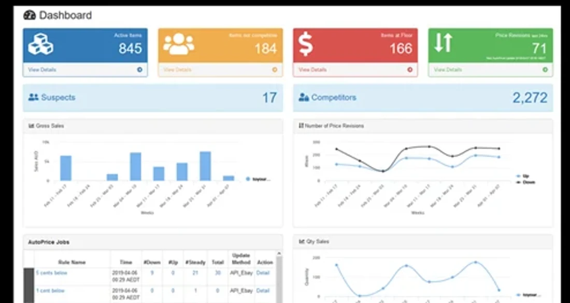
Task: Click the green arrow circle in the Price Revisions footer
Action: [545, 70]
